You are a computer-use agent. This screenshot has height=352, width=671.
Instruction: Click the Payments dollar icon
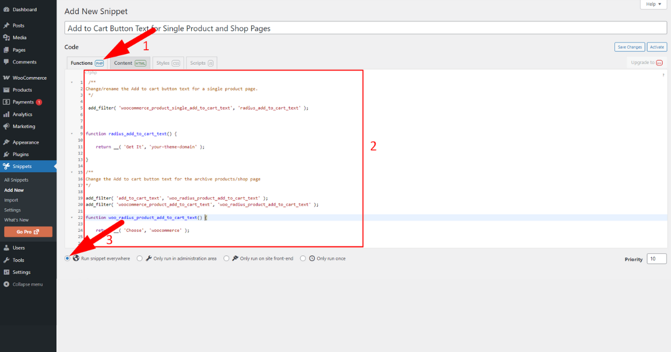[x=6, y=102]
